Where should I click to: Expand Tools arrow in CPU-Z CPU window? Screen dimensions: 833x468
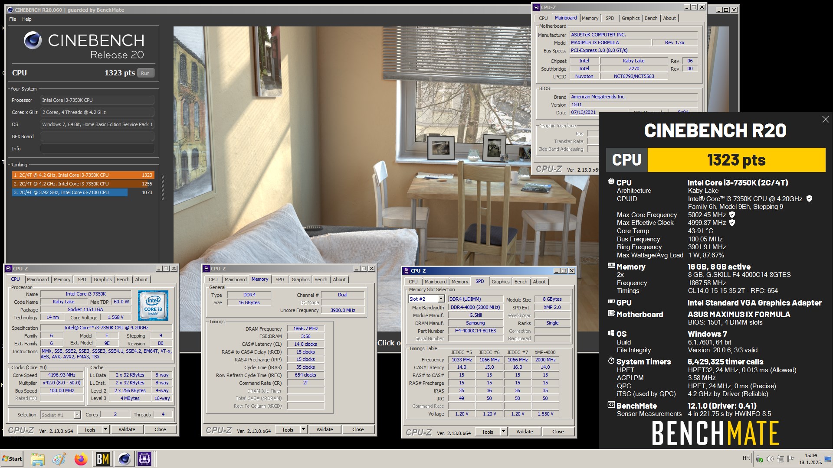105,429
